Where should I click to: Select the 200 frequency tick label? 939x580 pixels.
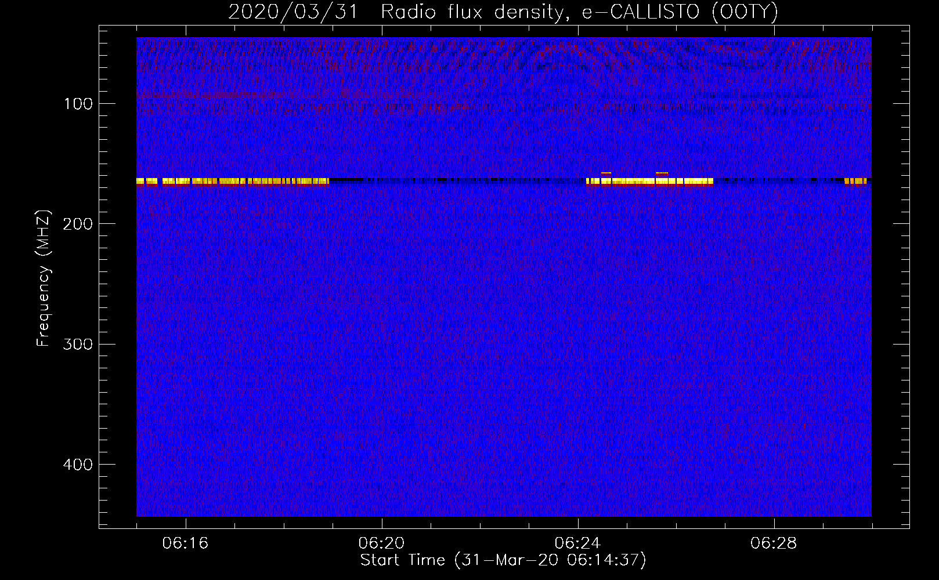pos(78,224)
